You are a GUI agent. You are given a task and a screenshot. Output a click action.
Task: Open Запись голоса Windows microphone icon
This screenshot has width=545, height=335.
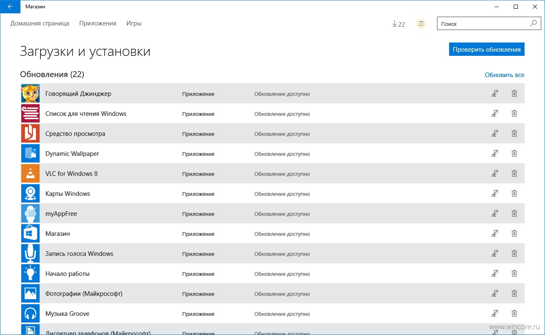point(30,254)
